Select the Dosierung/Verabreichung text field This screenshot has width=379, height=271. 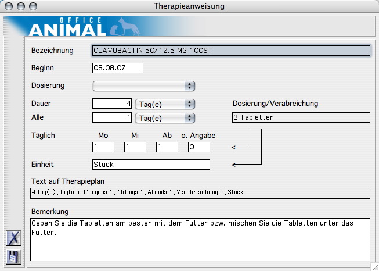click(x=300, y=117)
